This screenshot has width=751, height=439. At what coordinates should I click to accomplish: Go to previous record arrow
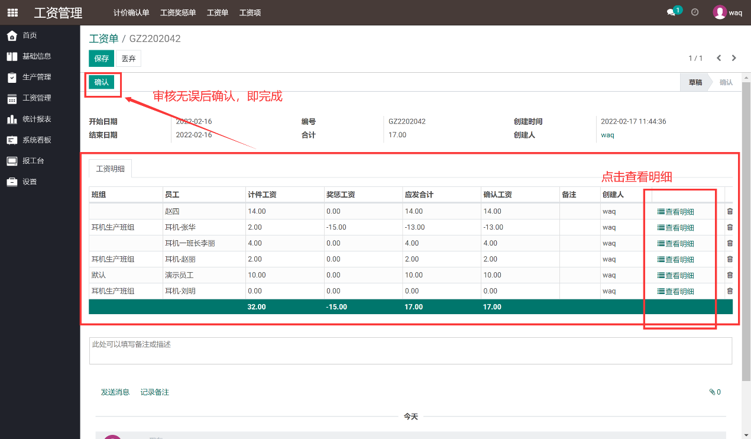click(719, 58)
